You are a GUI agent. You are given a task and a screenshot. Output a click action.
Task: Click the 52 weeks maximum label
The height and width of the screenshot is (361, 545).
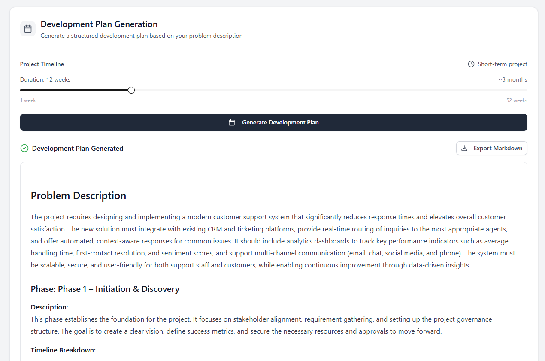pyautogui.click(x=516, y=100)
